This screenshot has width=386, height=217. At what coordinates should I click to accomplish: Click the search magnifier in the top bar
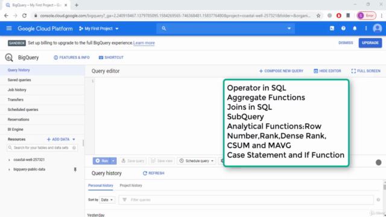click(x=163, y=28)
